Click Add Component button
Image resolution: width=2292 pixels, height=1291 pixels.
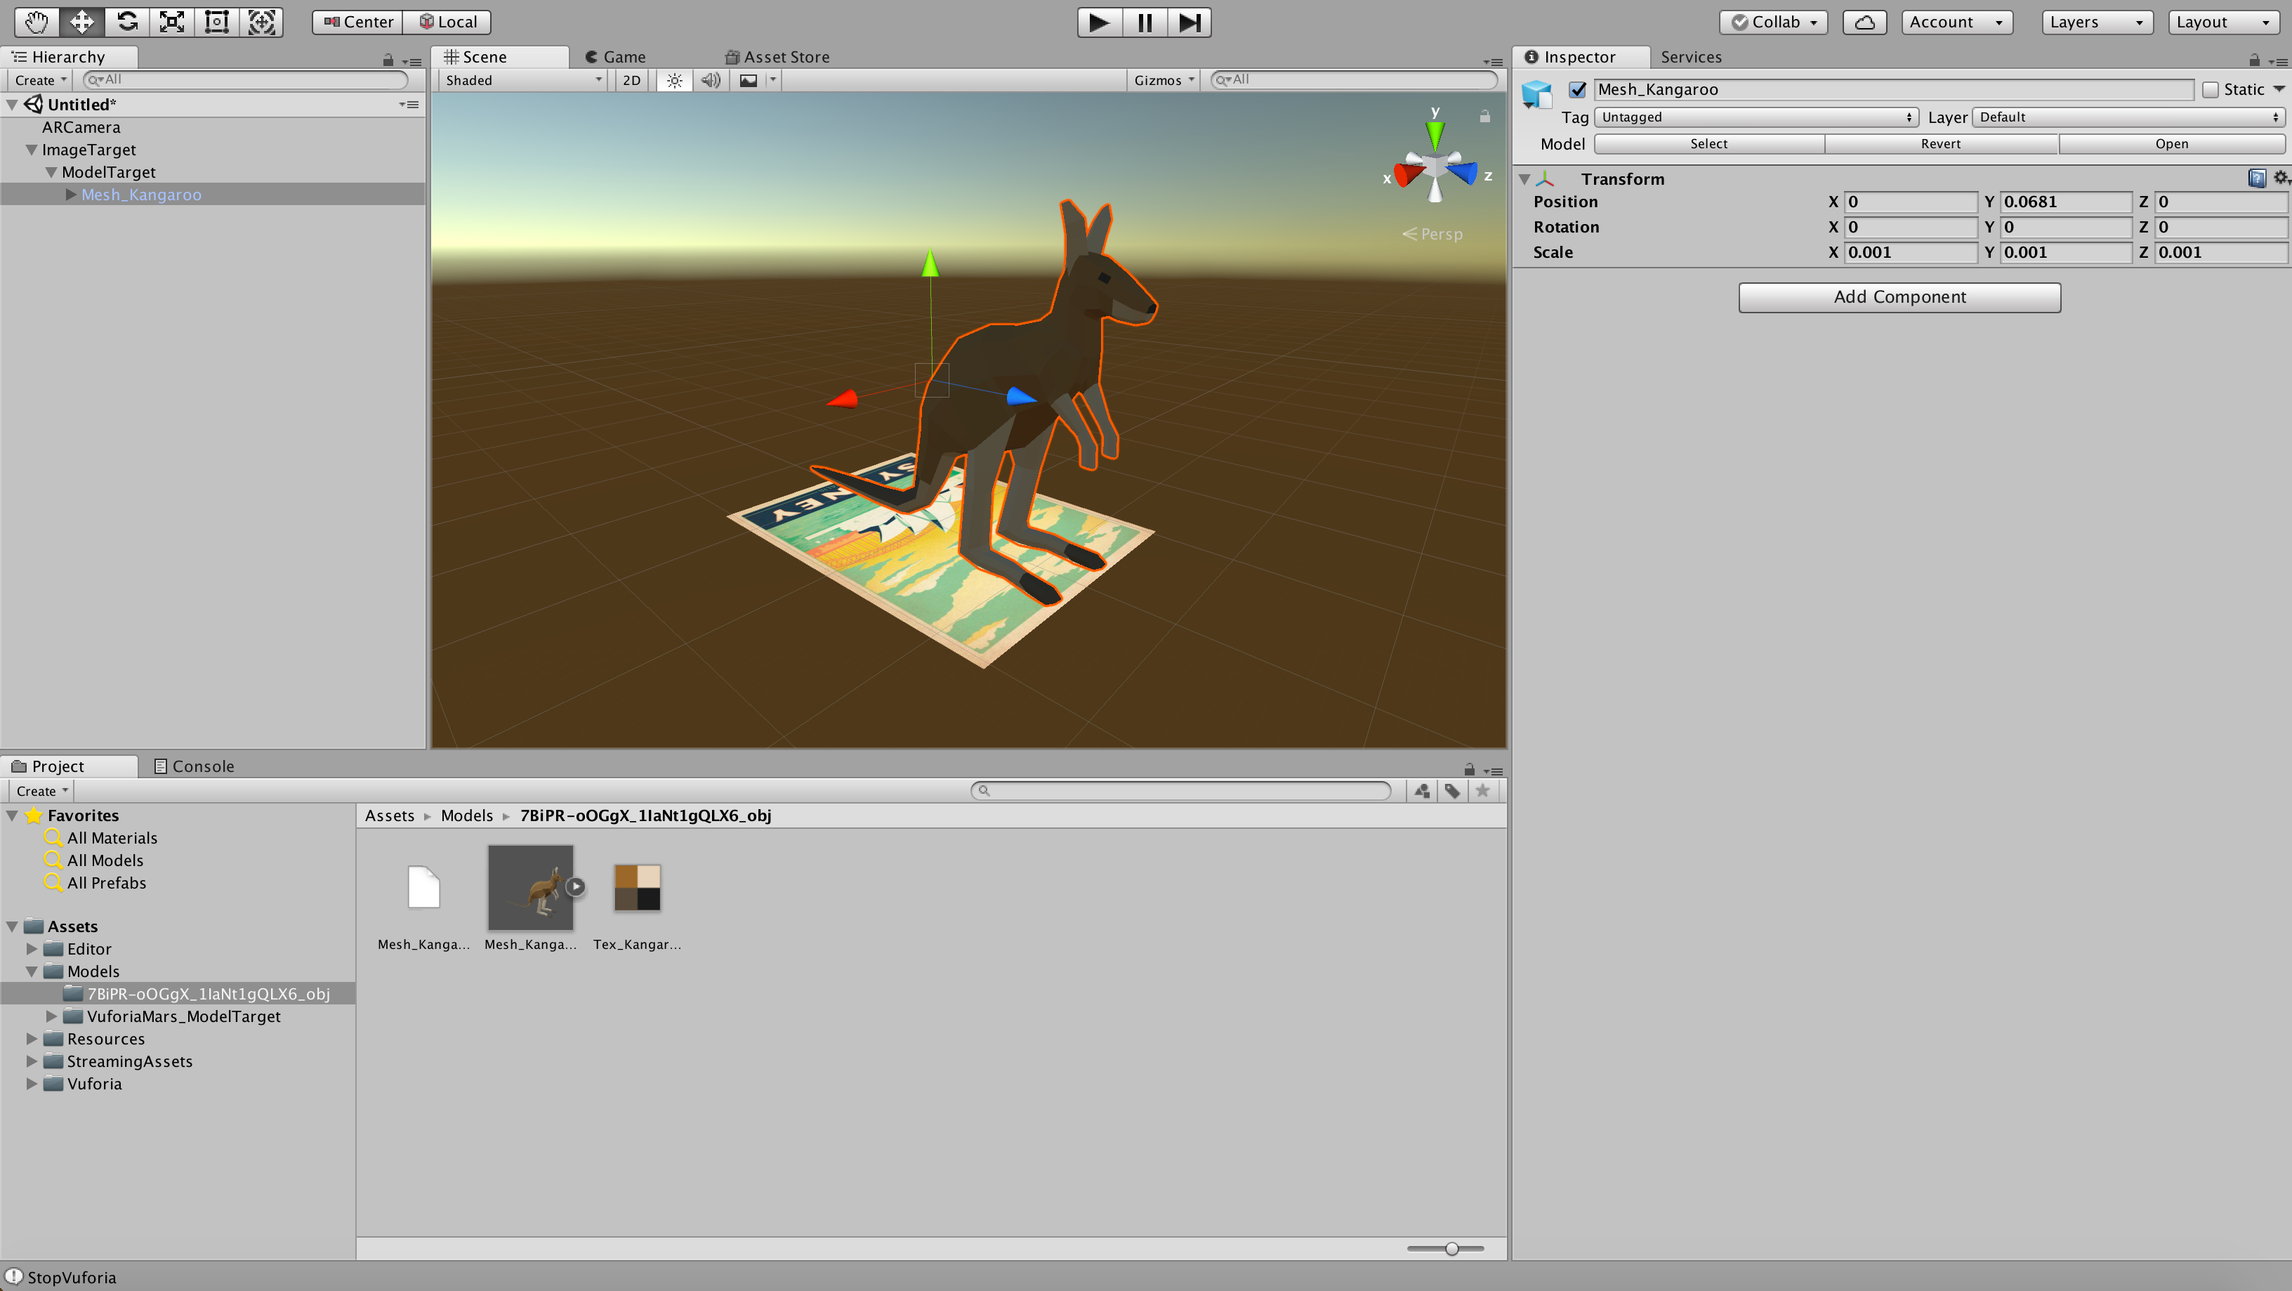[1899, 297]
